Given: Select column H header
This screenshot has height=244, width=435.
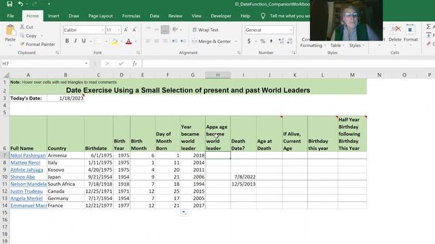Looking at the screenshot, I should coord(217,75).
